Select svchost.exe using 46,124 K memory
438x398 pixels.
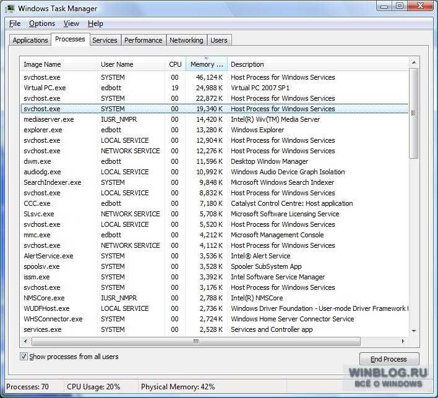coord(214,77)
